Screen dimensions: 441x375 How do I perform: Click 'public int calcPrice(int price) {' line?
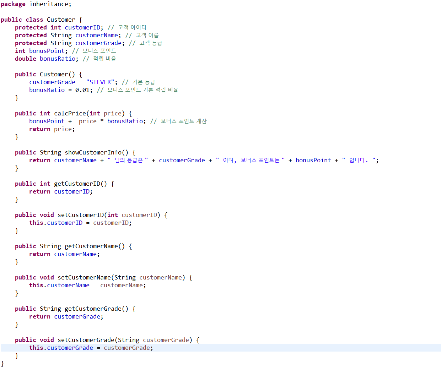click(74, 114)
